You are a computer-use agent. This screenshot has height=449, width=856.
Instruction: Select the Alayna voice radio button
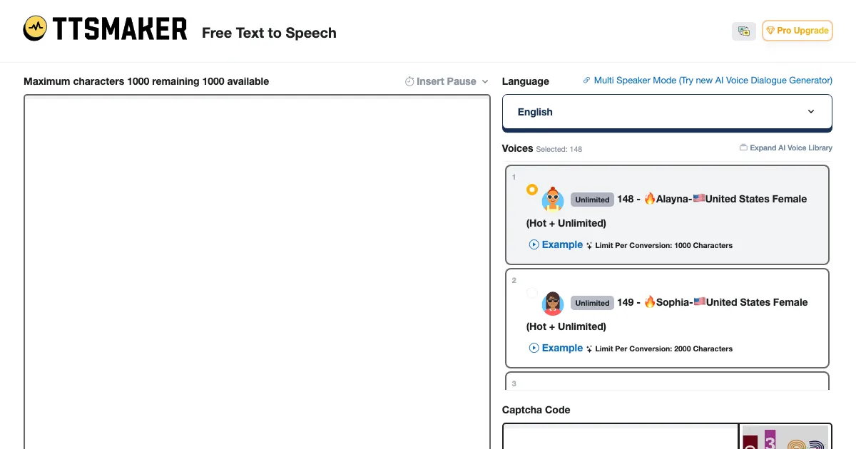532,190
